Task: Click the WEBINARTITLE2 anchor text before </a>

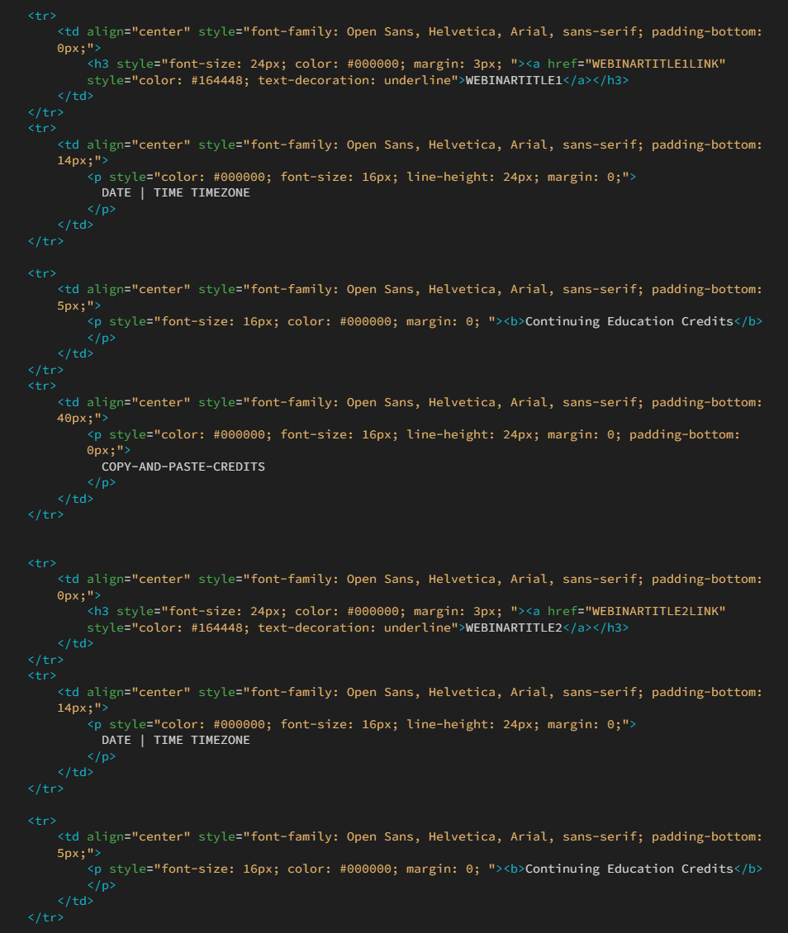Action: pos(514,628)
